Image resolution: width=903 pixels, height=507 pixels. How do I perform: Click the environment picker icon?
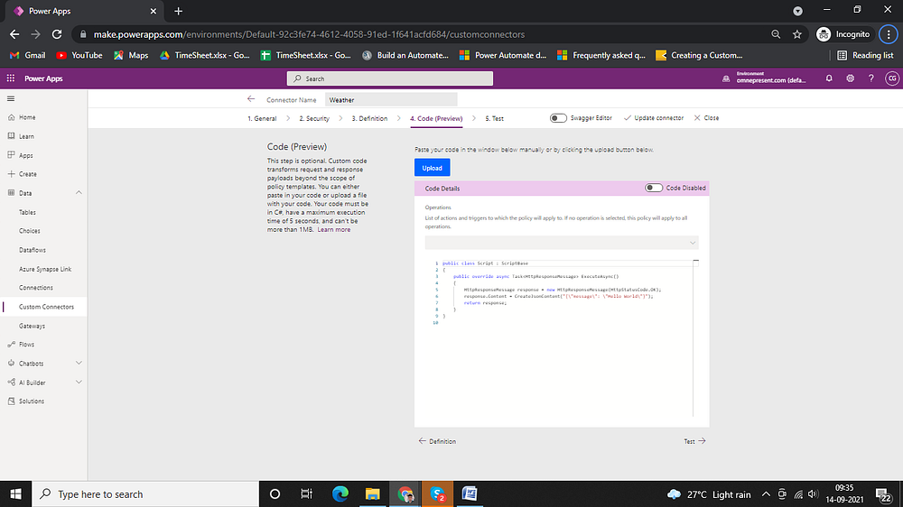point(726,78)
